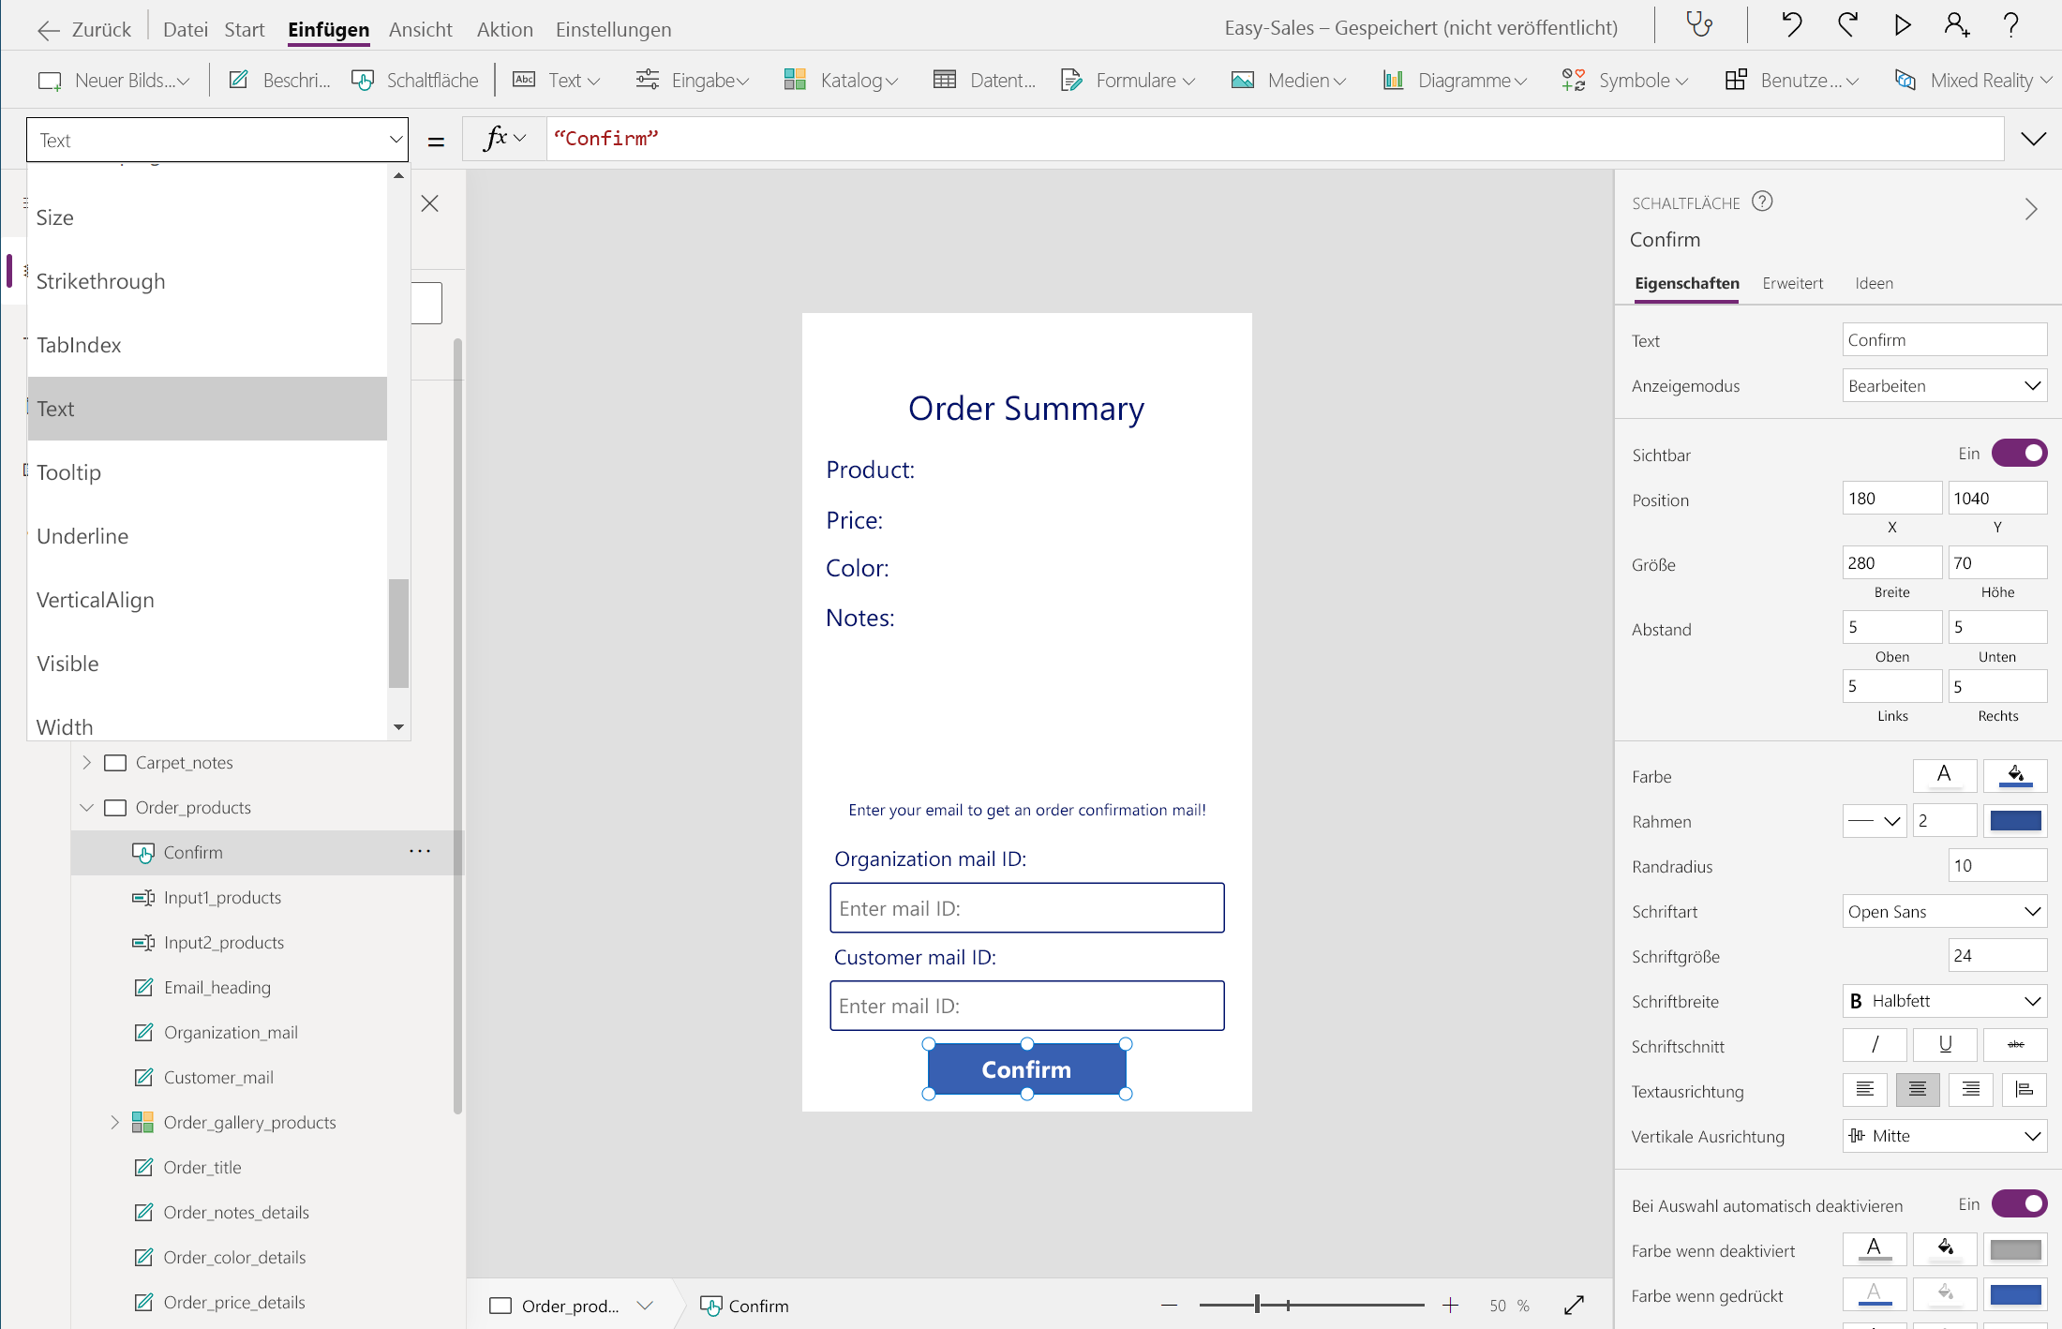Expand the Carpet_notes tree node

tap(87, 763)
